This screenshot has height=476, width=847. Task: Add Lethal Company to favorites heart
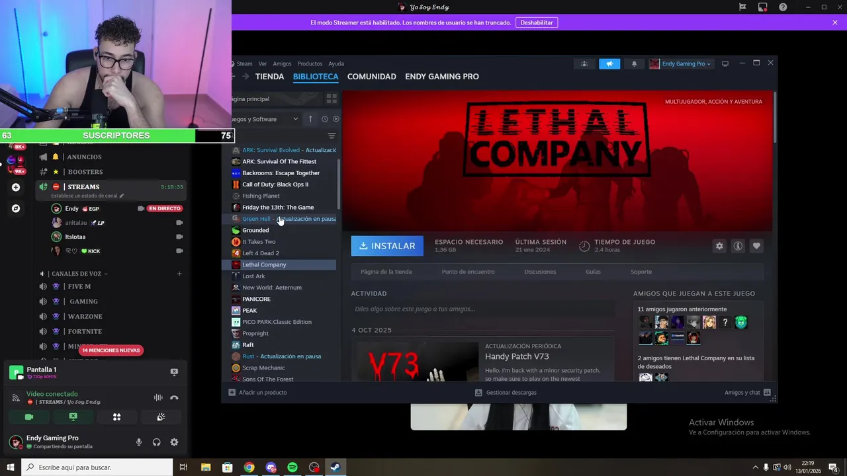coord(756,246)
